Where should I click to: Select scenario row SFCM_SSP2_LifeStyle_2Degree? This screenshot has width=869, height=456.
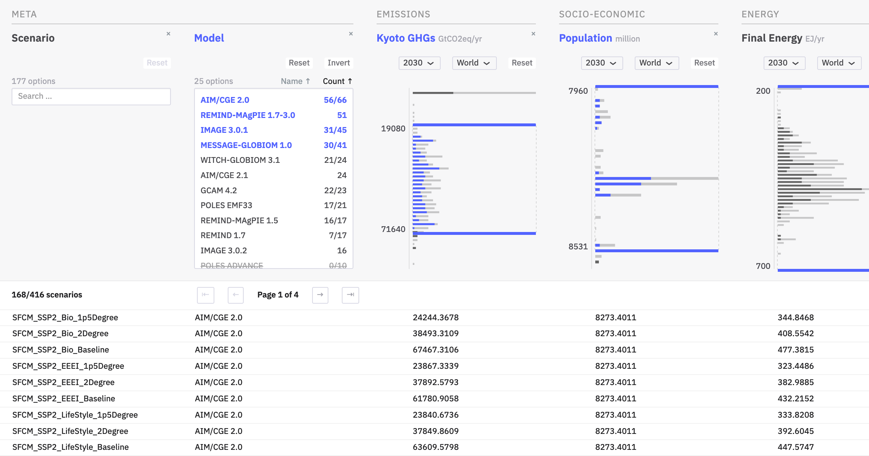tap(434, 431)
